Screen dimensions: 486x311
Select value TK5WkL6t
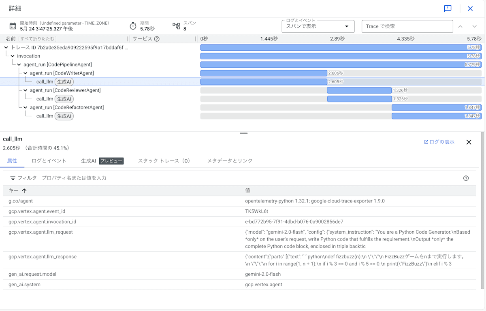[256, 211]
